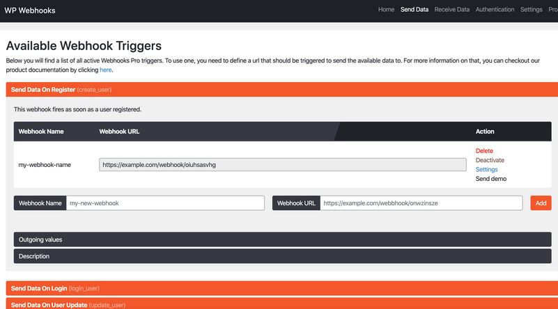Expand the Send Data On User Update section
Viewport: 558px width, 309px height.
282,304
